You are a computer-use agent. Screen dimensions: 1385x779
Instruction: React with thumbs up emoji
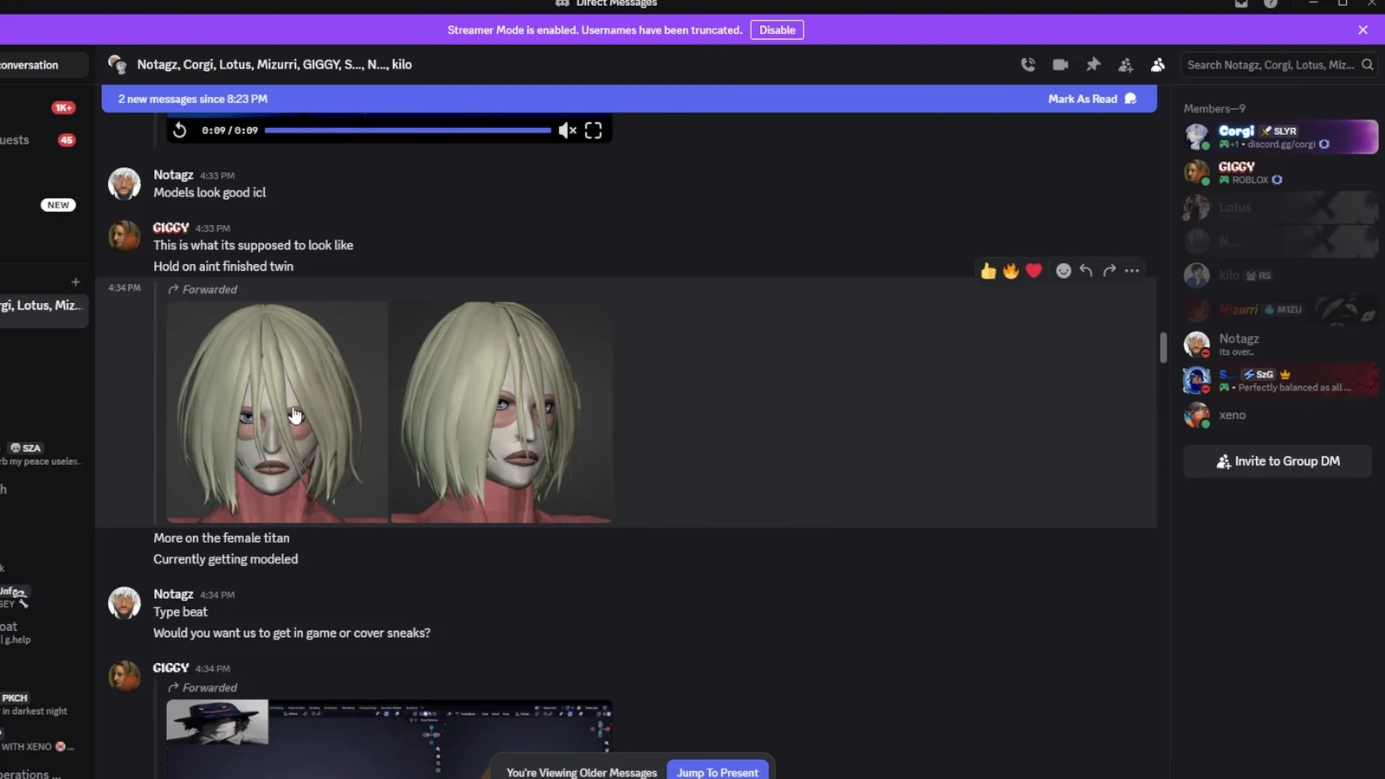[x=988, y=271]
